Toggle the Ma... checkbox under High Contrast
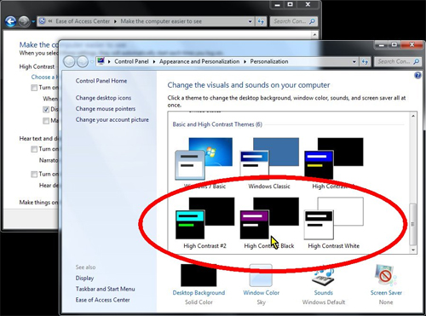426x316 pixels. pos(46,121)
